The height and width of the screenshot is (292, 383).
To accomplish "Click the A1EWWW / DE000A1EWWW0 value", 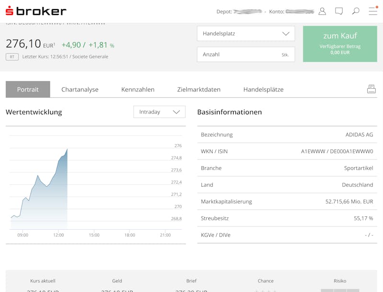I will tap(337, 151).
